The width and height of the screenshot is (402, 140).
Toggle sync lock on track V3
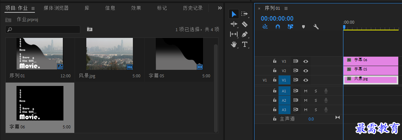click(296, 61)
